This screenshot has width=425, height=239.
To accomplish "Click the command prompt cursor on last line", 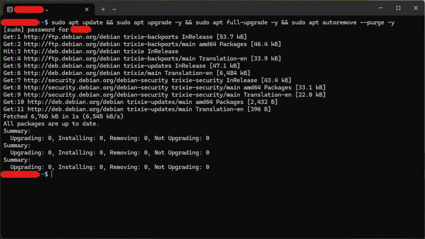I will pyautogui.click(x=51, y=174).
